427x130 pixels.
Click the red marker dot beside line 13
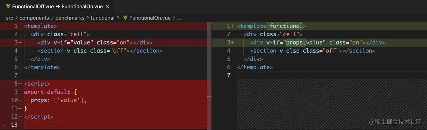tap(4, 125)
